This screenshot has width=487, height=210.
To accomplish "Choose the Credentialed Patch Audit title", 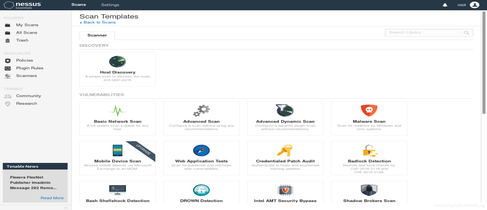I will coord(285,161).
